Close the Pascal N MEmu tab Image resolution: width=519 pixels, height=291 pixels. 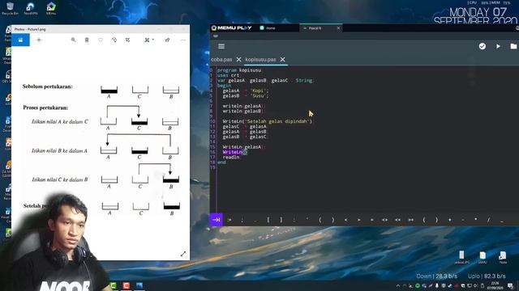338,28
